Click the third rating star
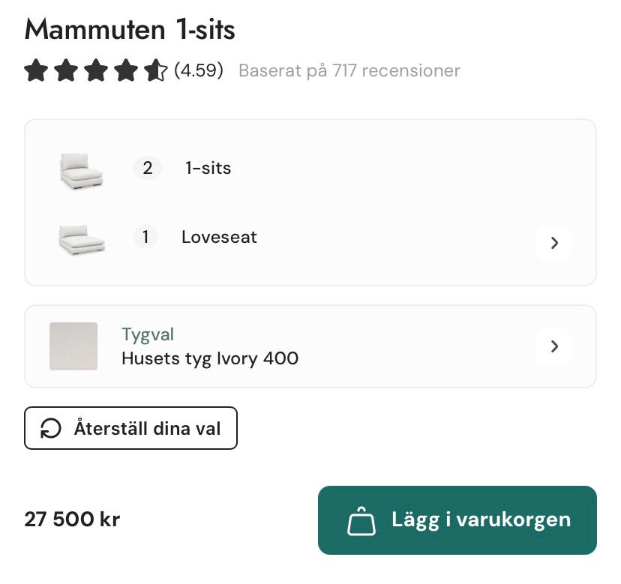 [96, 71]
